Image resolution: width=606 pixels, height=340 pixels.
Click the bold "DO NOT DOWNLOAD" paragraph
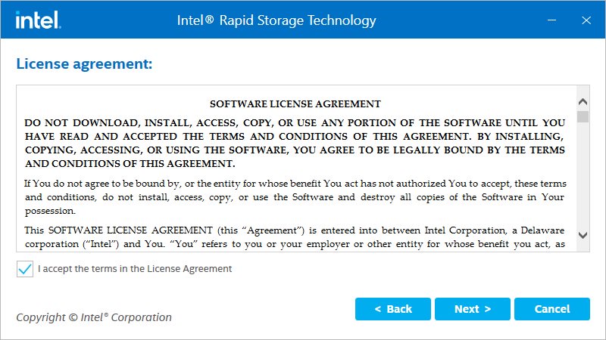(x=295, y=143)
